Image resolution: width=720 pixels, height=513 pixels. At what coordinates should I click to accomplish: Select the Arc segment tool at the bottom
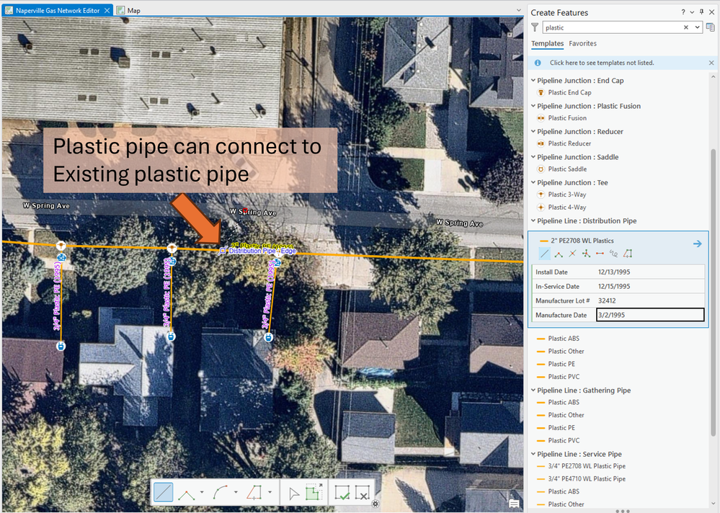click(221, 492)
